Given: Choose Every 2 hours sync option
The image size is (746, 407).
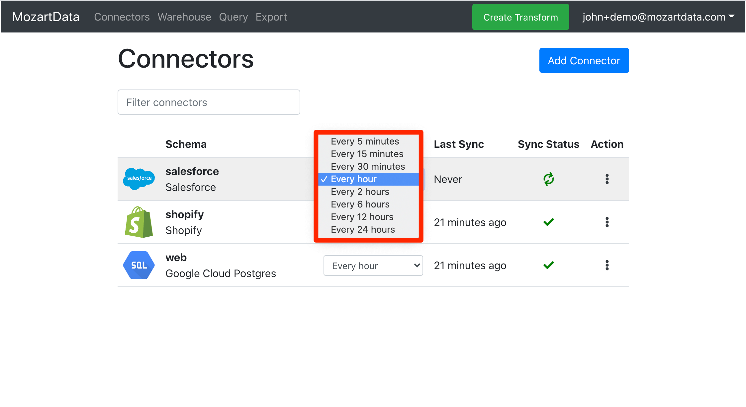Looking at the screenshot, I should point(368,192).
